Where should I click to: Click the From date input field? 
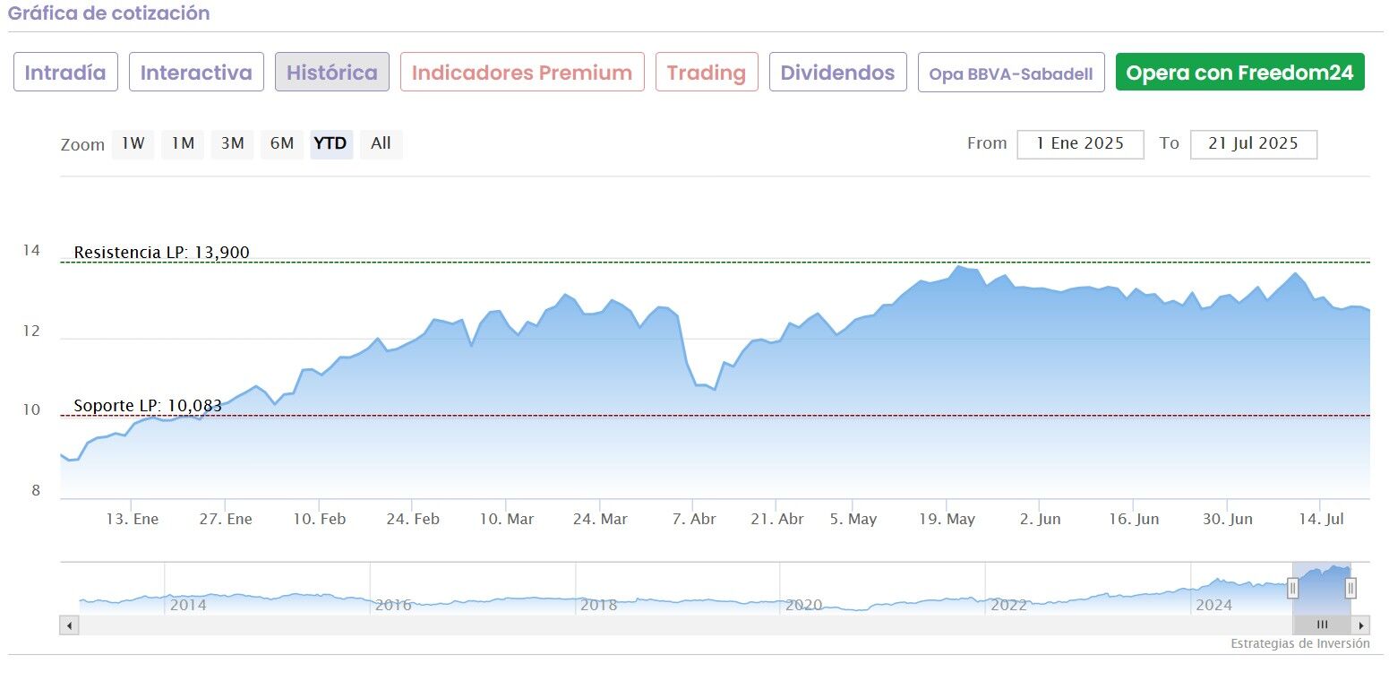(1080, 144)
